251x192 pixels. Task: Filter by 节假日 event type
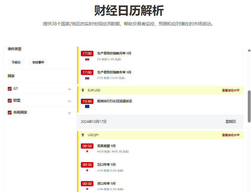click(x=16, y=62)
